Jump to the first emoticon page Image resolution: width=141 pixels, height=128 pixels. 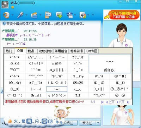[x=103, y=102]
